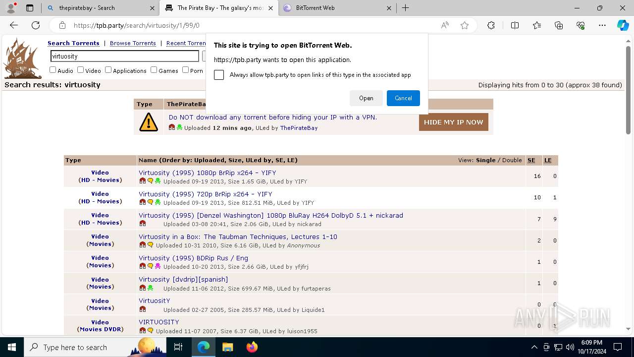Sort results by the LE column header

[548, 160]
